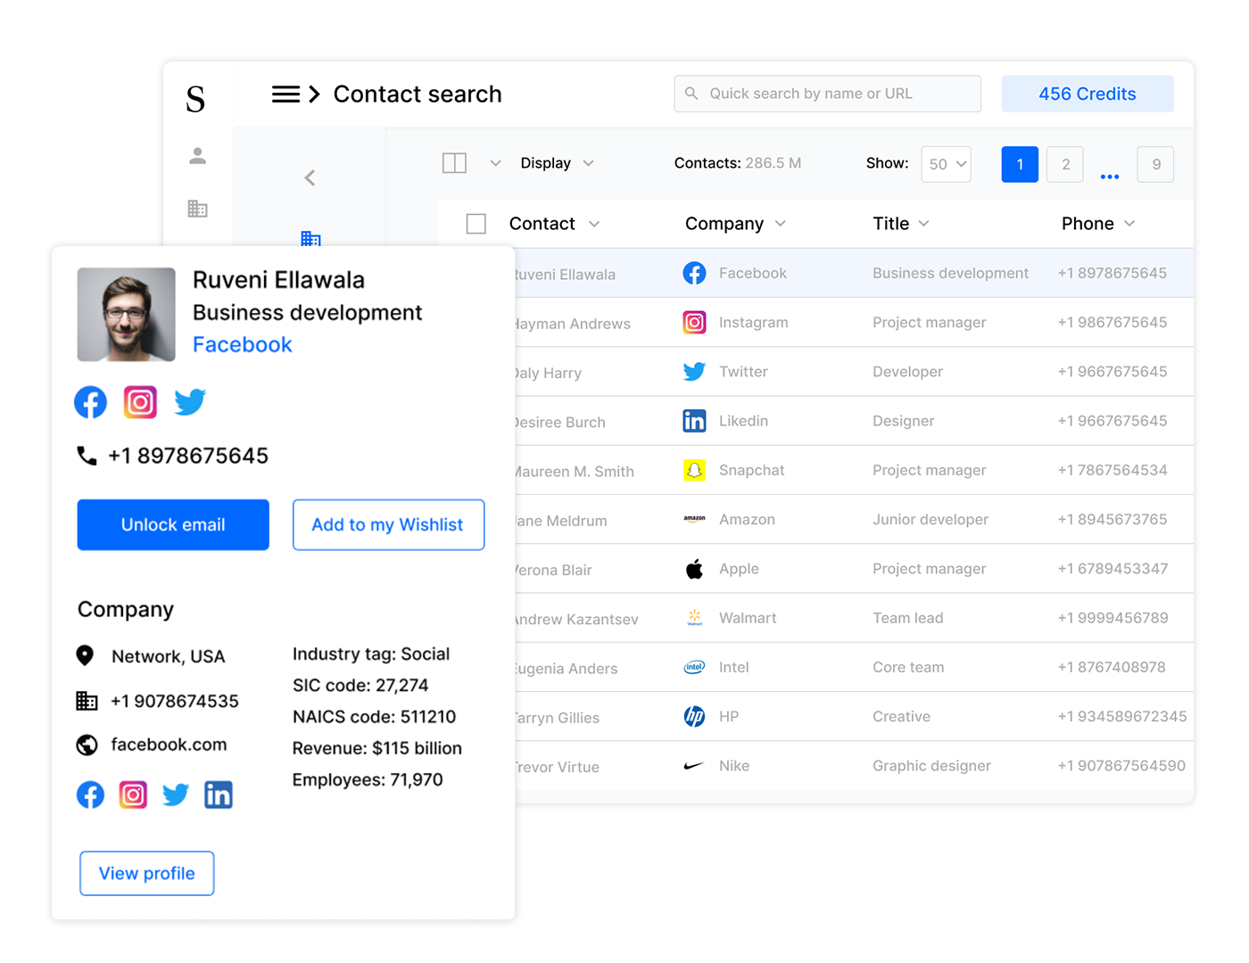Click the Unlock email button

click(173, 524)
